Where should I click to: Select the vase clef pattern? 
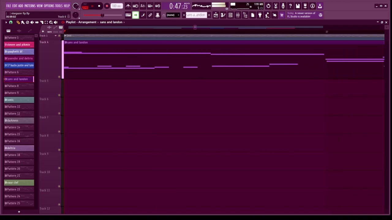tap(19, 182)
